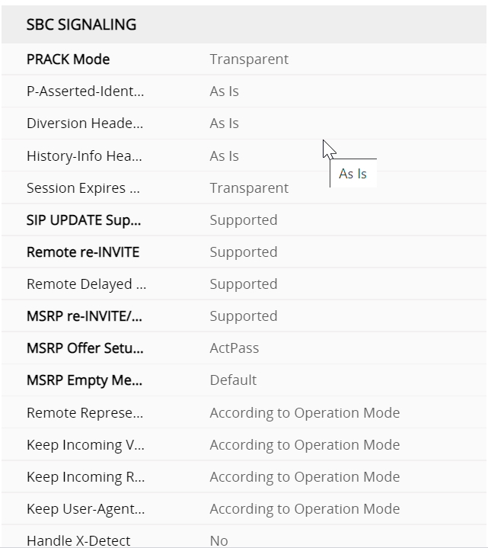
Task: Open the Remote re-INVITE Supported value
Action: (x=244, y=252)
